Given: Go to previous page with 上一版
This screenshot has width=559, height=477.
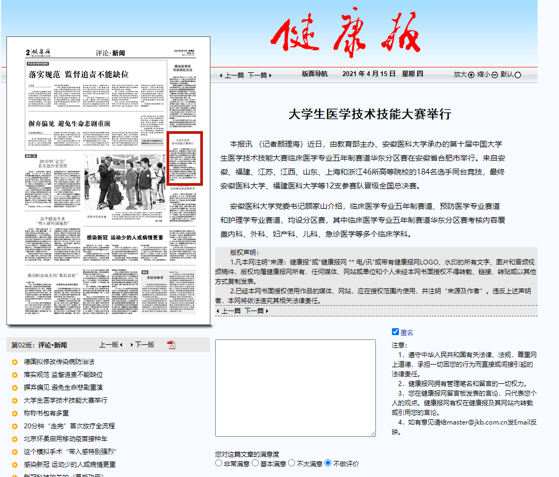Looking at the screenshot, I should (110, 345).
